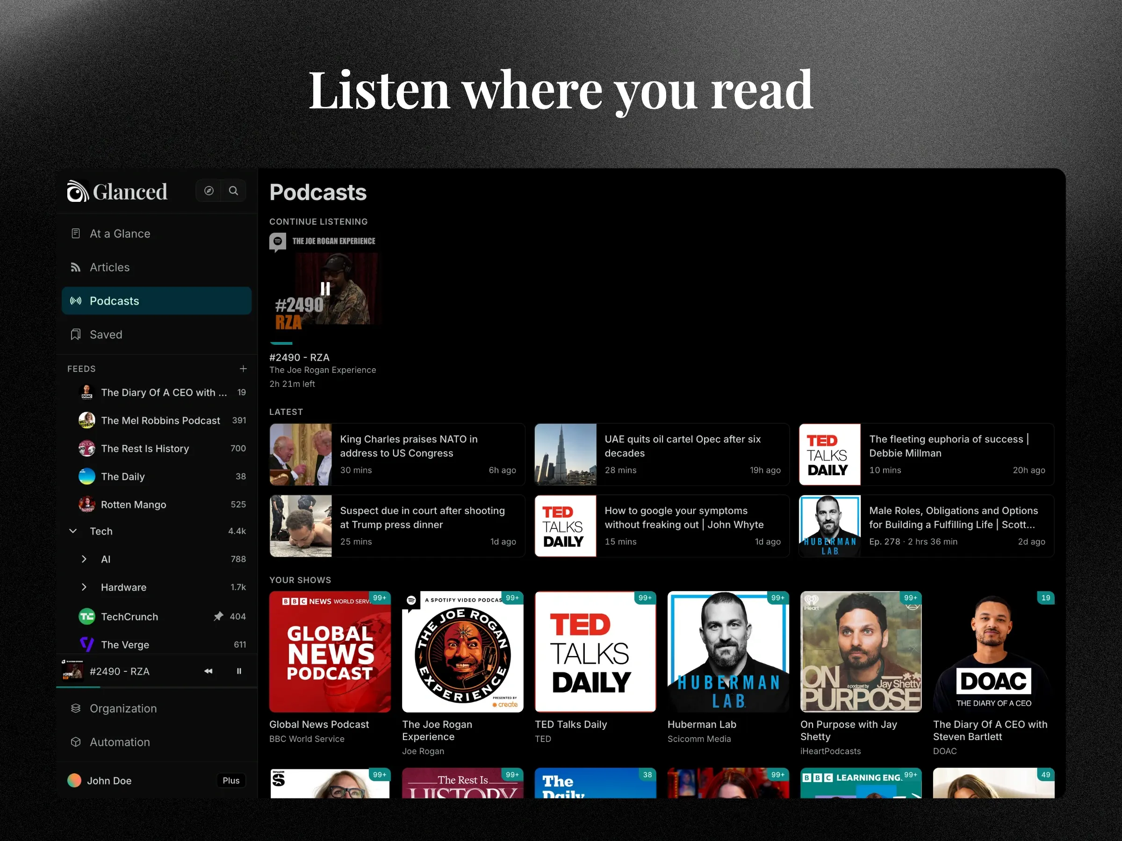Viewport: 1122px width, 841px height.
Task: Click the Automation cube icon
Action: 76,741
